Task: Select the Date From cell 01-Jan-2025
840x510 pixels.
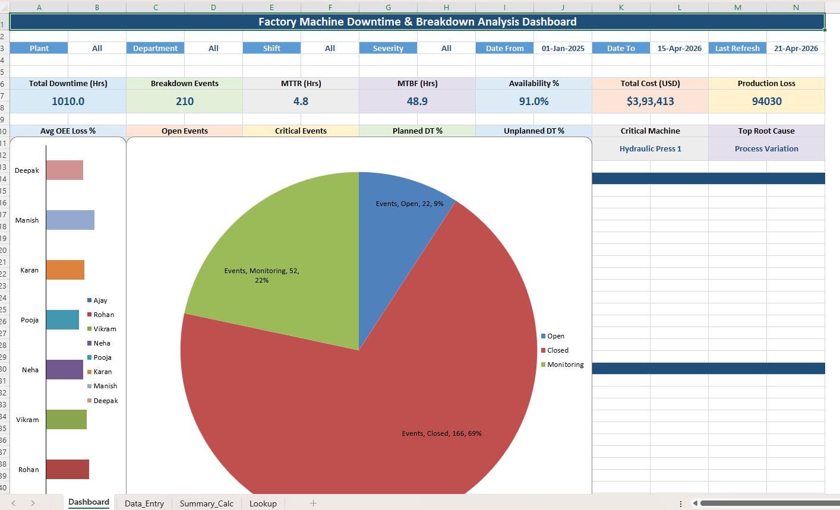Action: 563,48
